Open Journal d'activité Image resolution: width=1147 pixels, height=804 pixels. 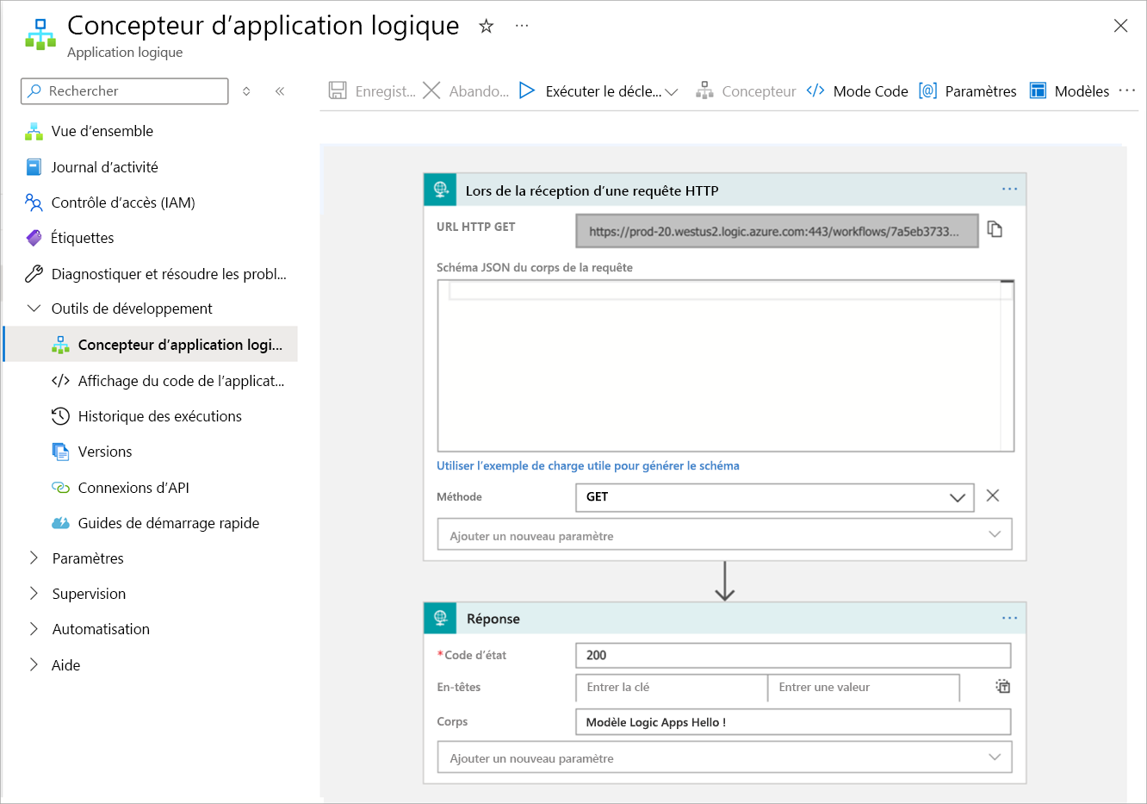(104, 167)
